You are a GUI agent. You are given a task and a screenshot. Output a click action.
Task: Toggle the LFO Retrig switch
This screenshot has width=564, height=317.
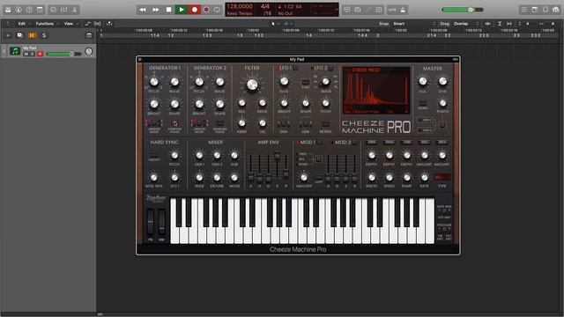325,124
